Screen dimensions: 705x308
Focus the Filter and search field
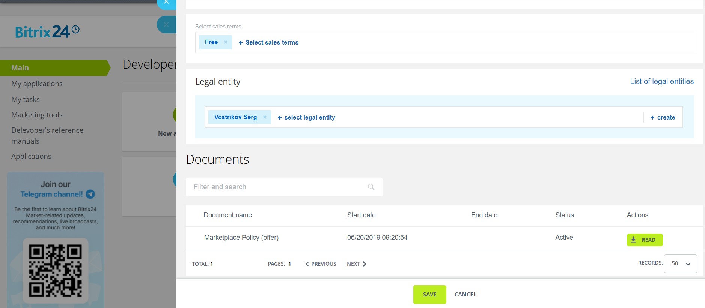[x=278, y=187]
